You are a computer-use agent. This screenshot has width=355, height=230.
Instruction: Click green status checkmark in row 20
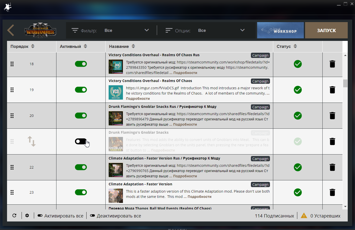[x=298, y=116]
